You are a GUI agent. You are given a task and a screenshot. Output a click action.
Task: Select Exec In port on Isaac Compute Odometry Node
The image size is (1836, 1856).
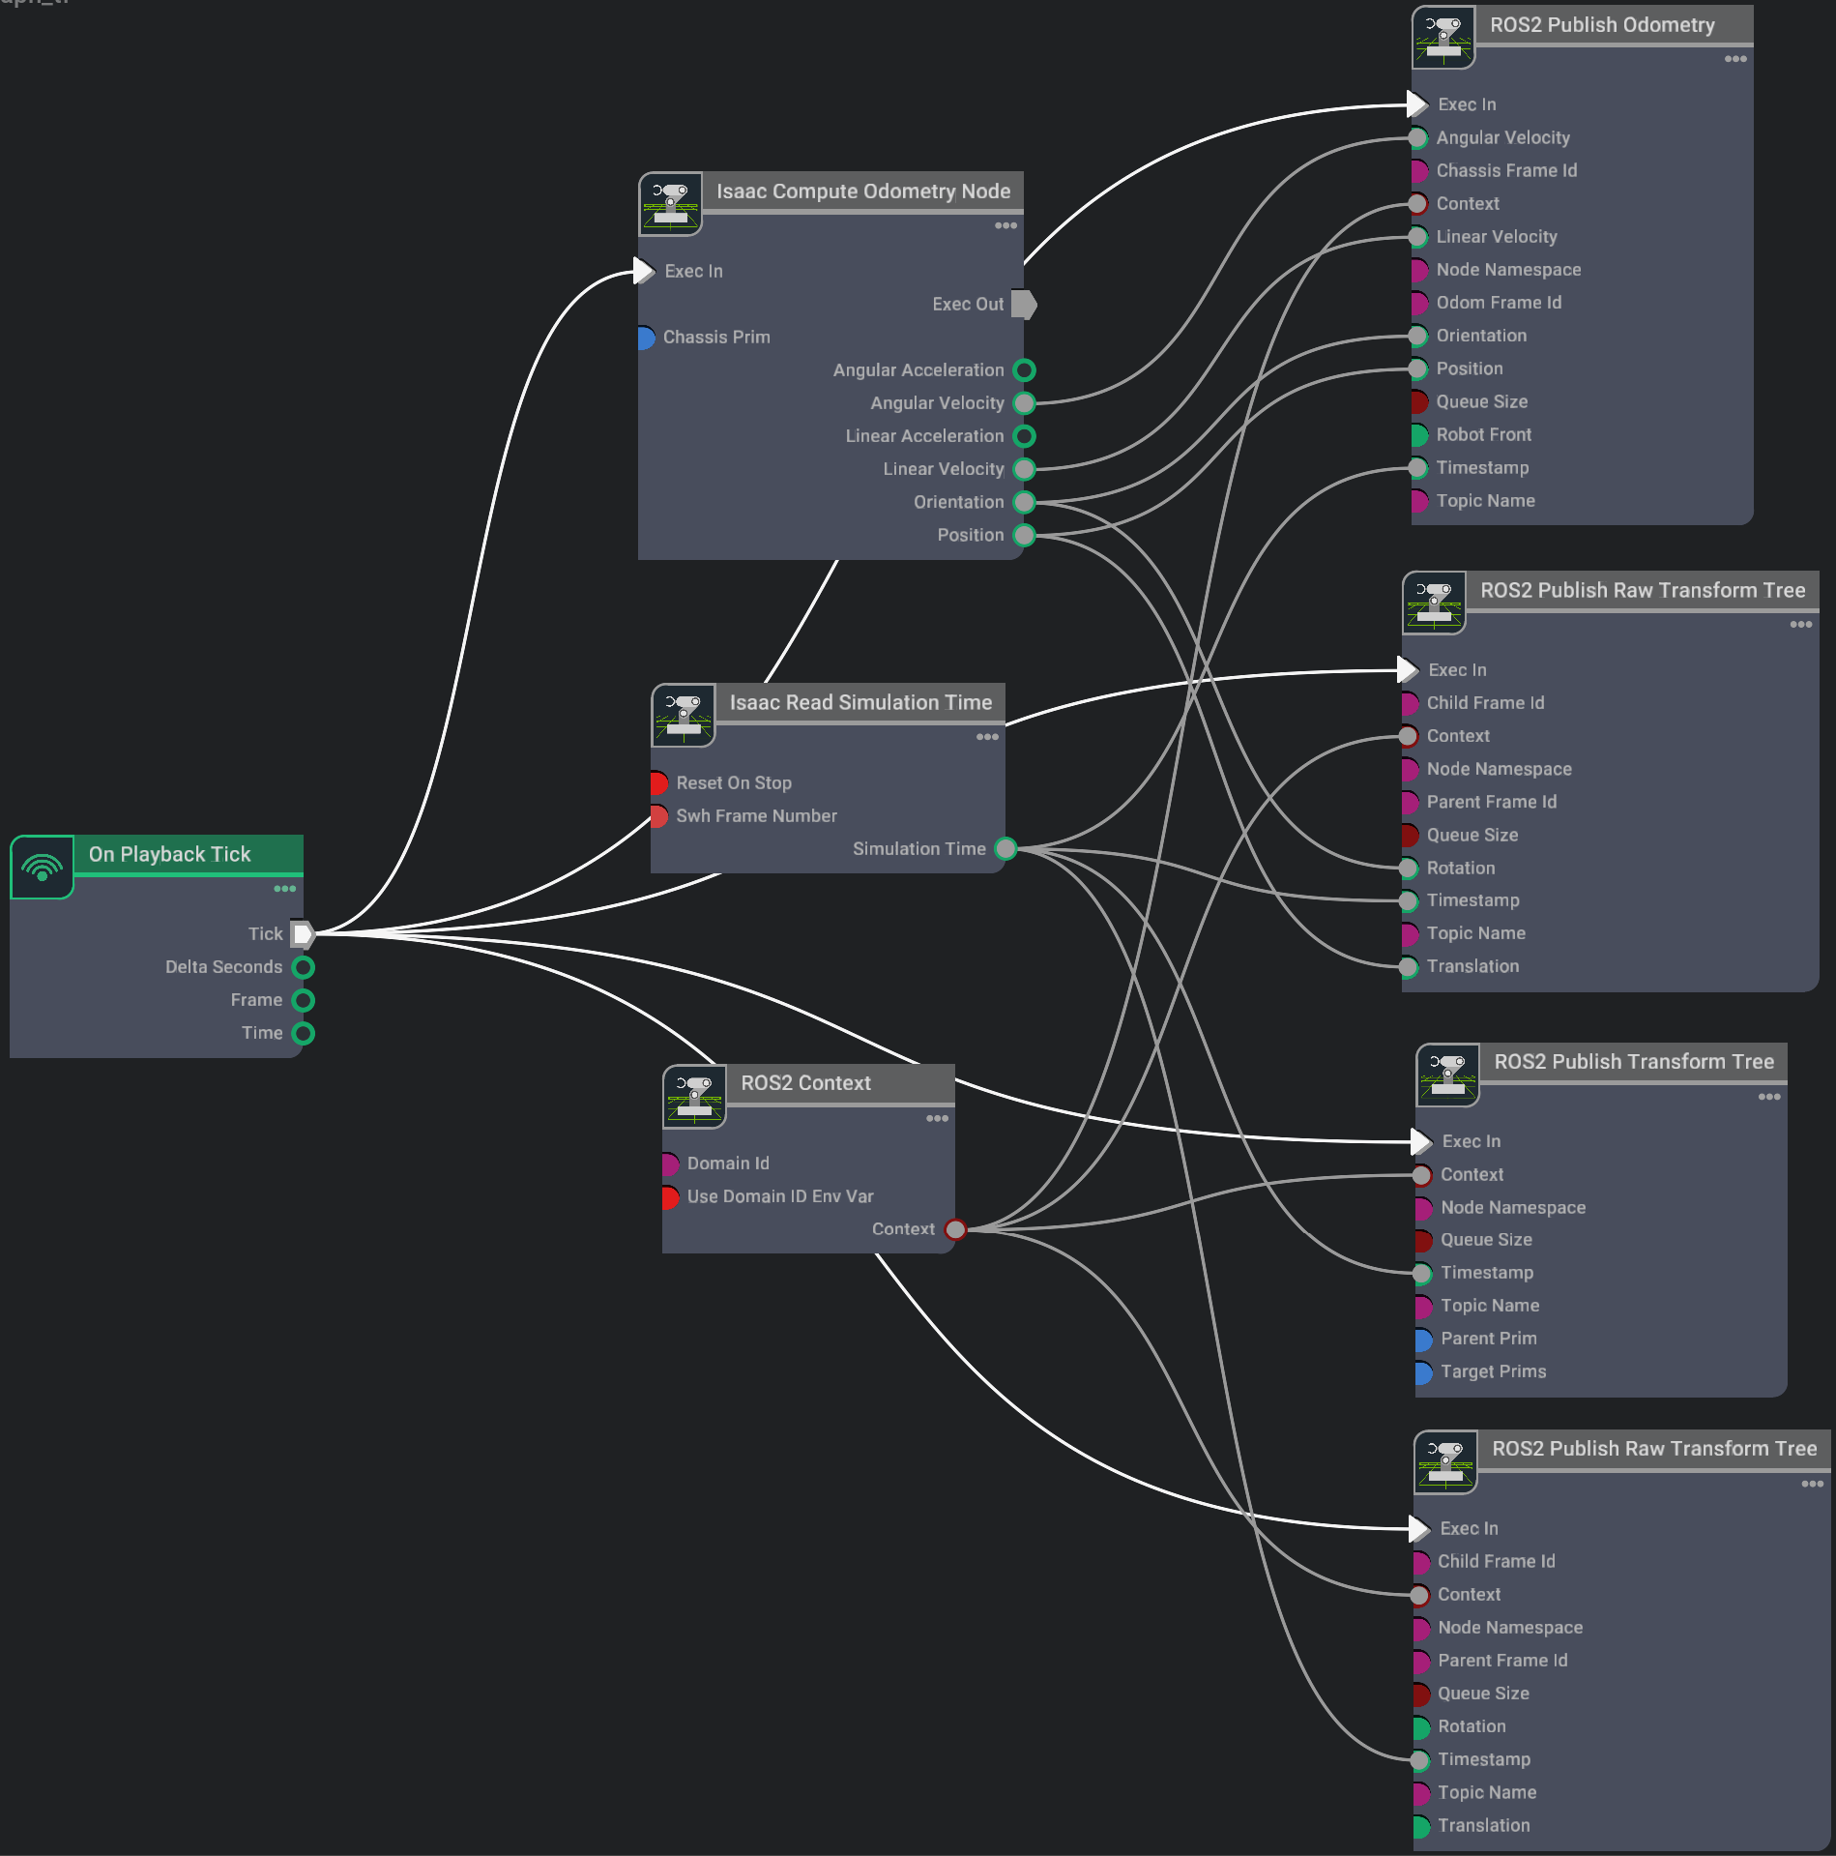(x=645, y=271)
